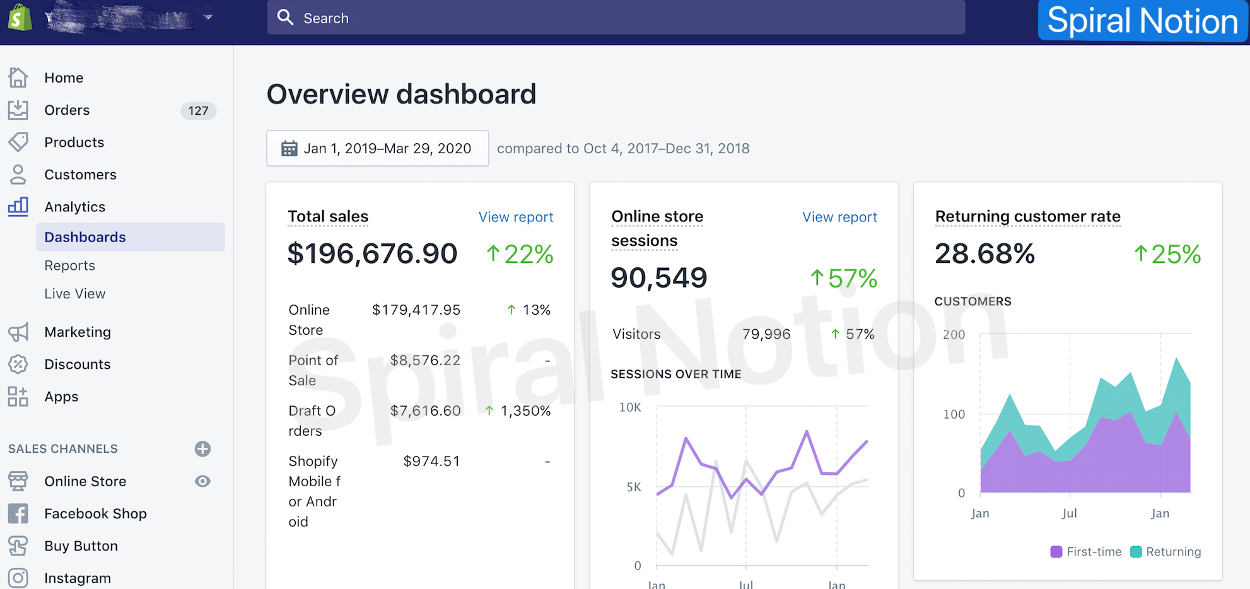
Task: Open Online Store channel
Action: (86, 481)
